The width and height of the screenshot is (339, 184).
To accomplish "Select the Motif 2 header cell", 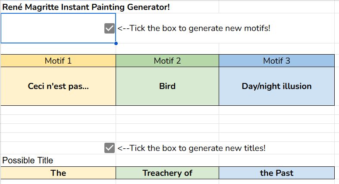I will 167,61.
